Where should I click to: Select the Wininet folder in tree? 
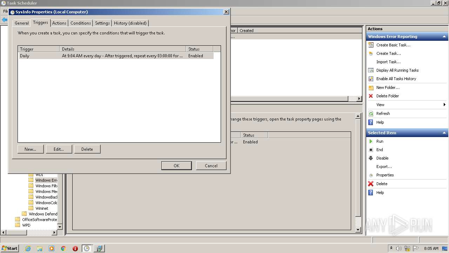42,208
